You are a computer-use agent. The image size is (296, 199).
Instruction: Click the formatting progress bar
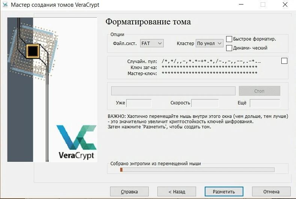[173, 91]
